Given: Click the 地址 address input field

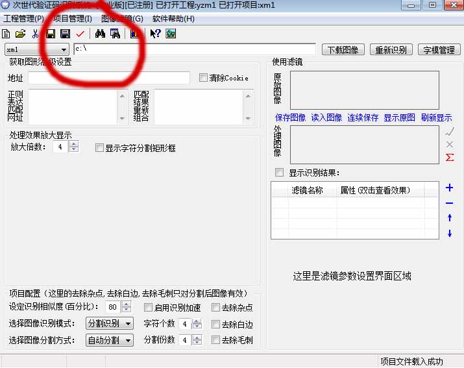Looking at the screenshot, I should click(x=109, y=78).
